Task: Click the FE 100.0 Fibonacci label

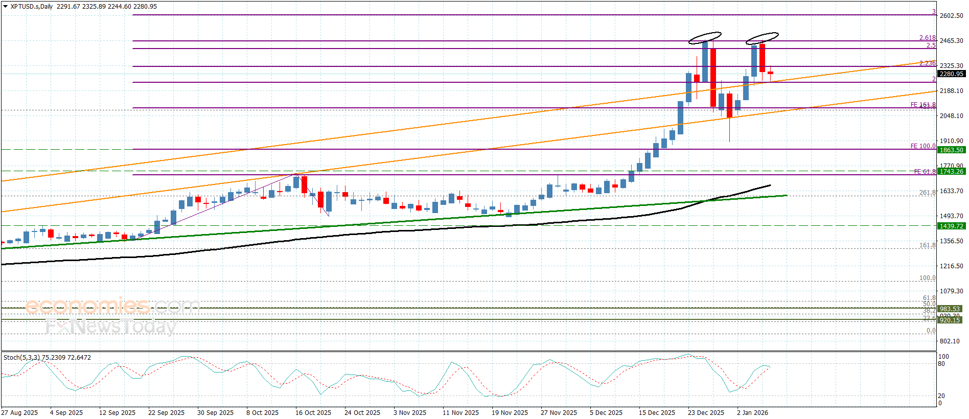Action: coord(922,146)
